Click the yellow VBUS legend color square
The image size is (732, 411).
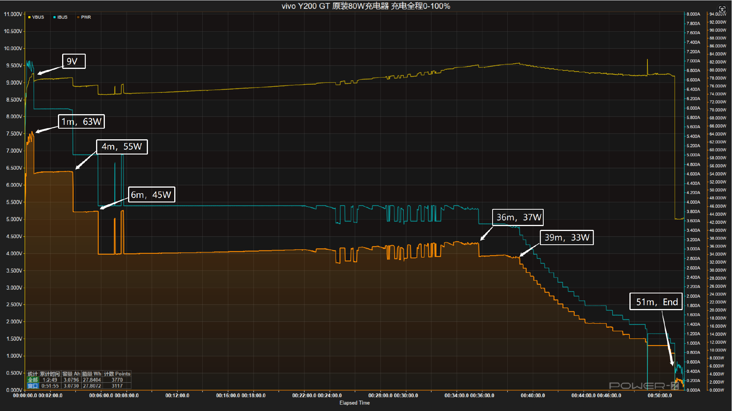pyautogui.click(x=29, y=17)
